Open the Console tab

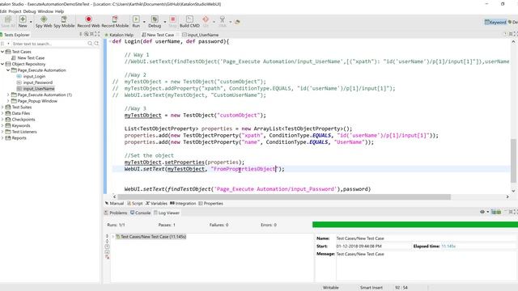click(140, 213)
